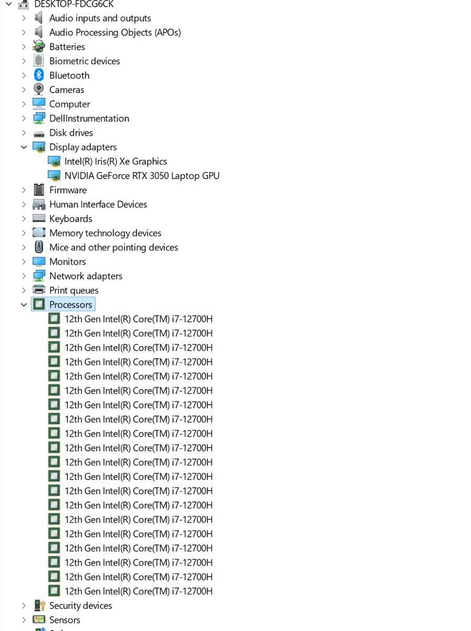This screenshot has height=631, width=471.
Task: Expand Audio inputs and outputs category
Action: tap(24, 18)
